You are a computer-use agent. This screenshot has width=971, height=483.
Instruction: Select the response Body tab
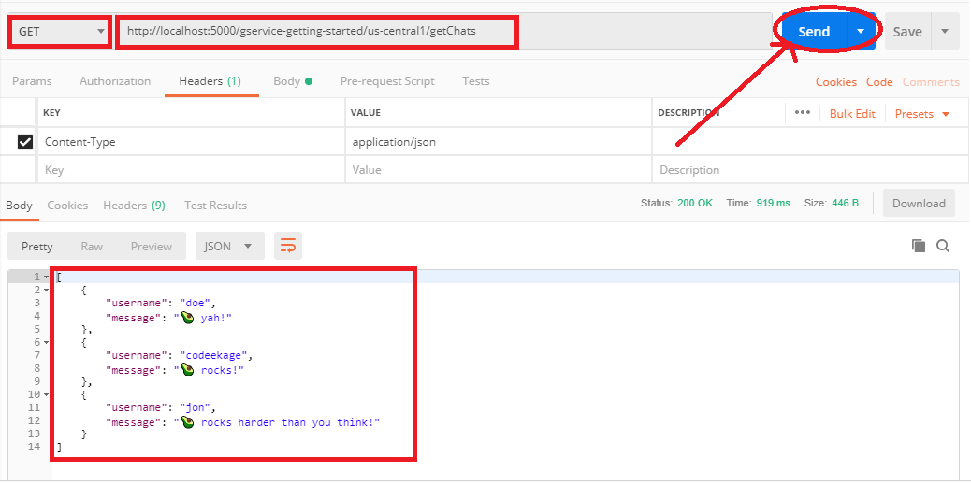point(20,206)
